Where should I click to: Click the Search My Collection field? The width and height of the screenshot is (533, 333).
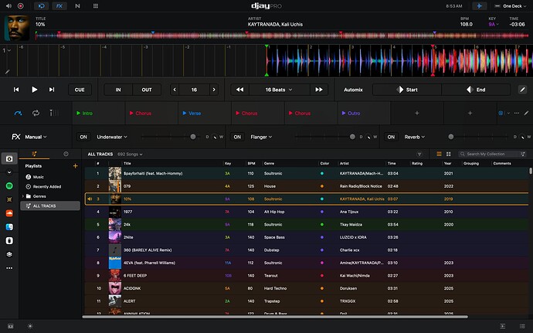(x=492, y=154)
